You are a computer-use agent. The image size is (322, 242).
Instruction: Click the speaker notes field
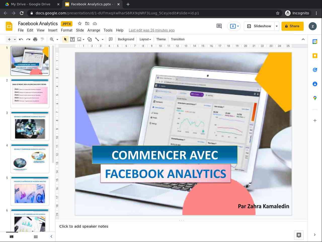181,226
